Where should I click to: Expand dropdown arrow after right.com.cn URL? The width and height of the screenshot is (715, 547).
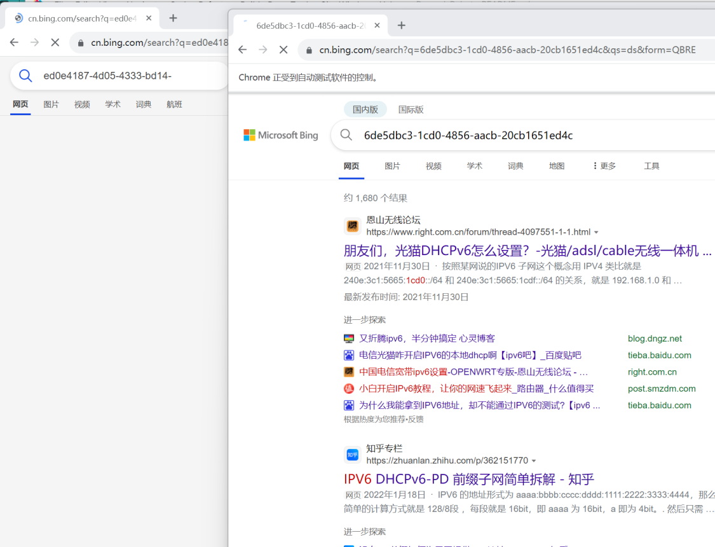tap(596, 233)
